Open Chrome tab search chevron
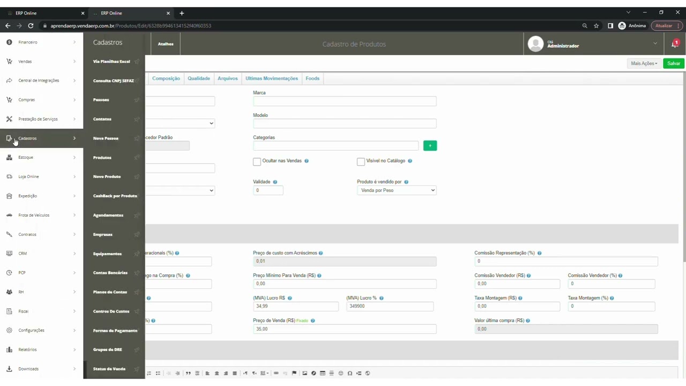The height and width of the screenshot is (386, 686). click(x=629, y=12)
